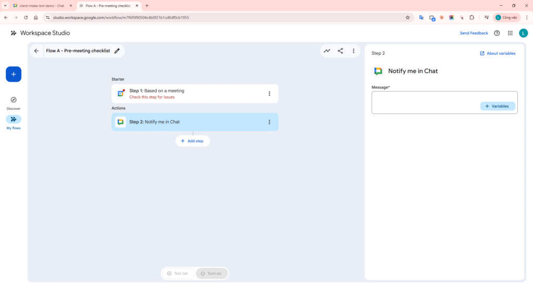
Task: Open Step 1 more options menu
Action: [269, 94]
